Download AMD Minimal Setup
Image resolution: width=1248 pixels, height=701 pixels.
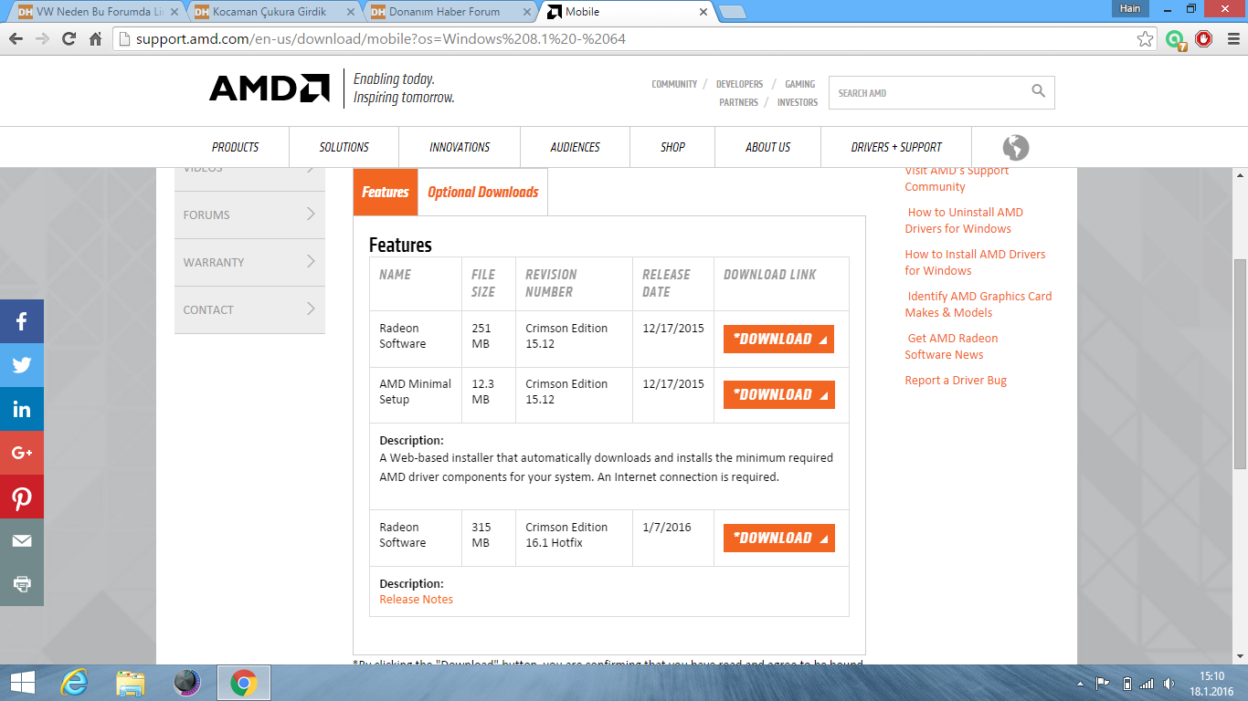(x=778, y=394)
